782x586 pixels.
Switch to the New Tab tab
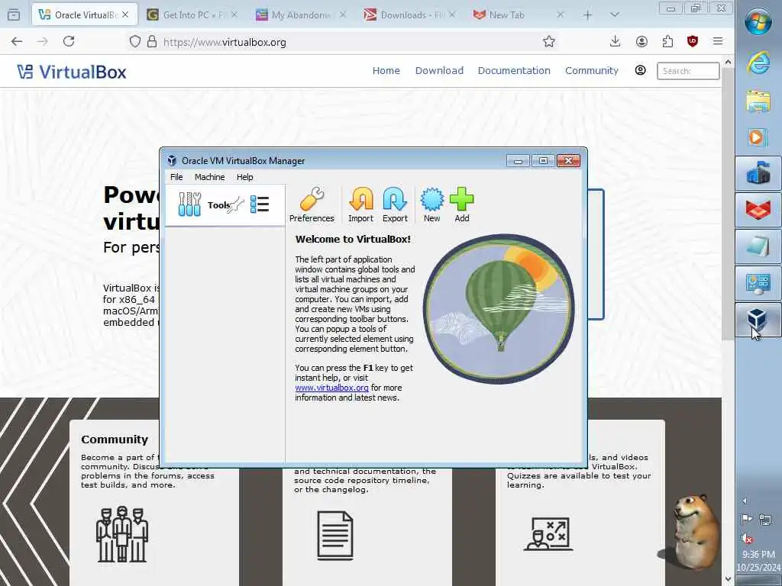click(519, 15)
